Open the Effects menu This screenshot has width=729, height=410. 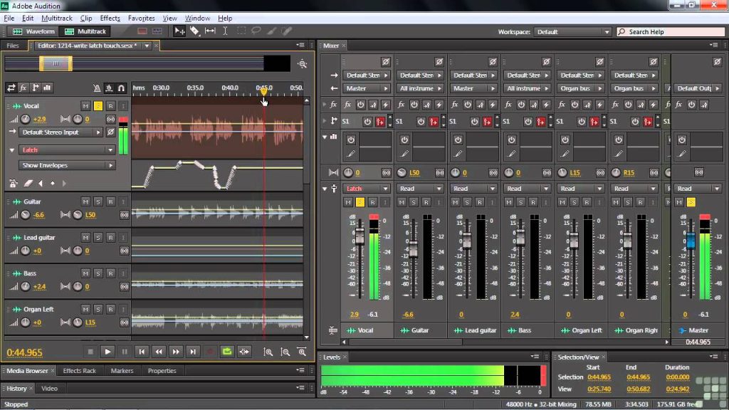pos(110,18)
